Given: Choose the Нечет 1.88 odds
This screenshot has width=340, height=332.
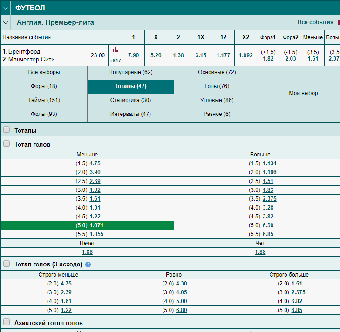Looking at the screenshot, I should 87,252.
